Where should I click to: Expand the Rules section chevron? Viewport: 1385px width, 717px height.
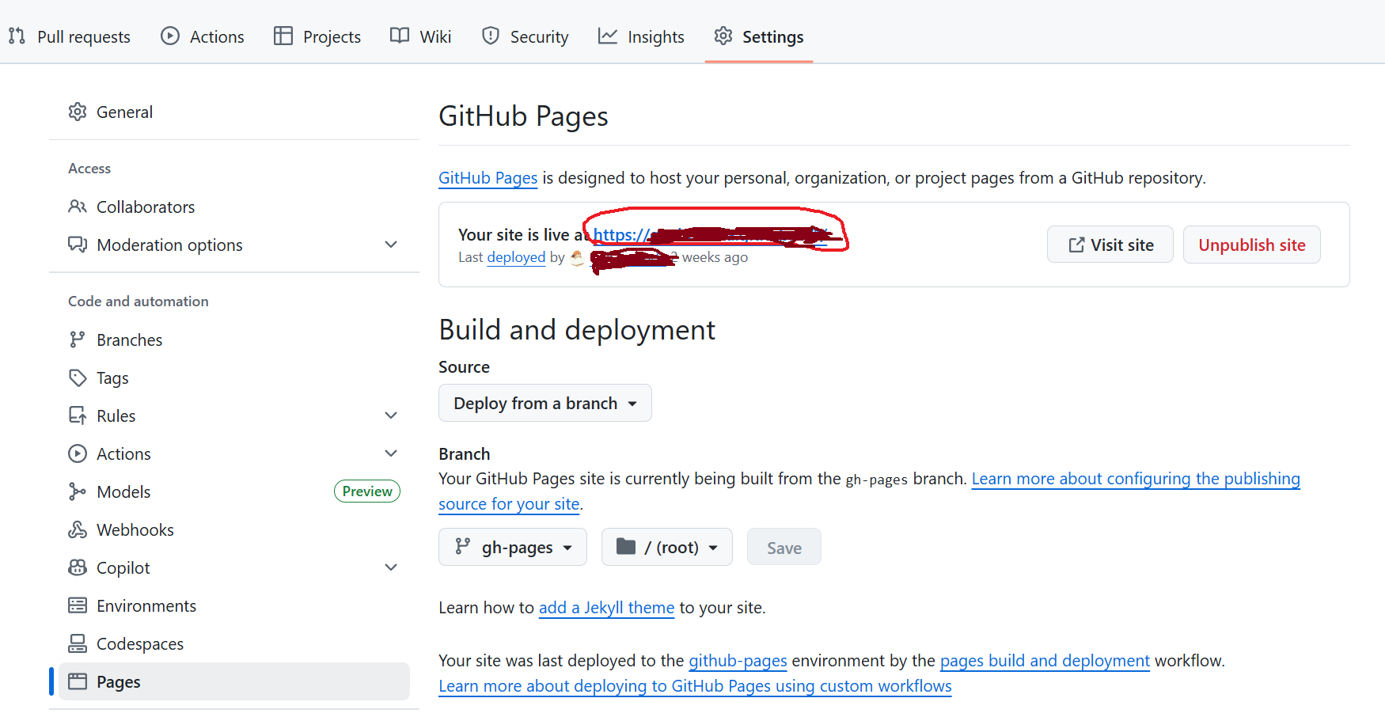(391, 415)
